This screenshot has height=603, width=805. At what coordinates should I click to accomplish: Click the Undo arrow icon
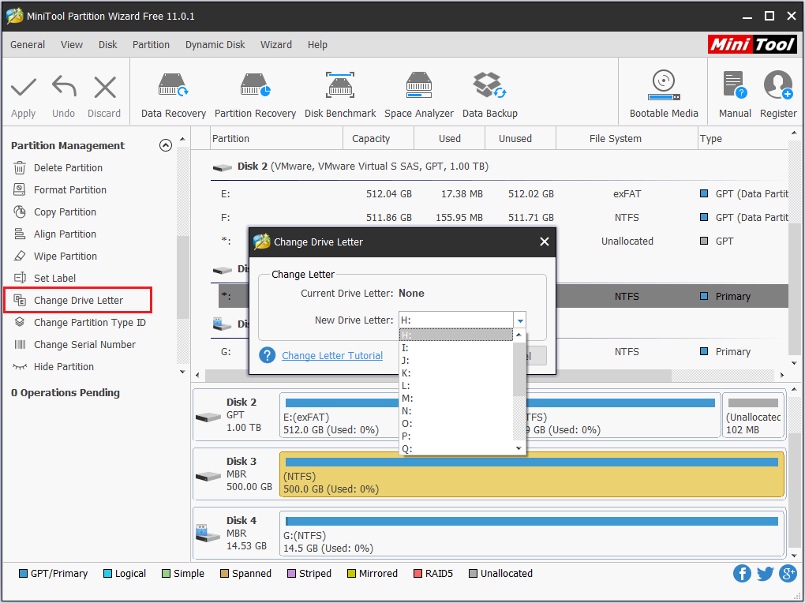64,86
